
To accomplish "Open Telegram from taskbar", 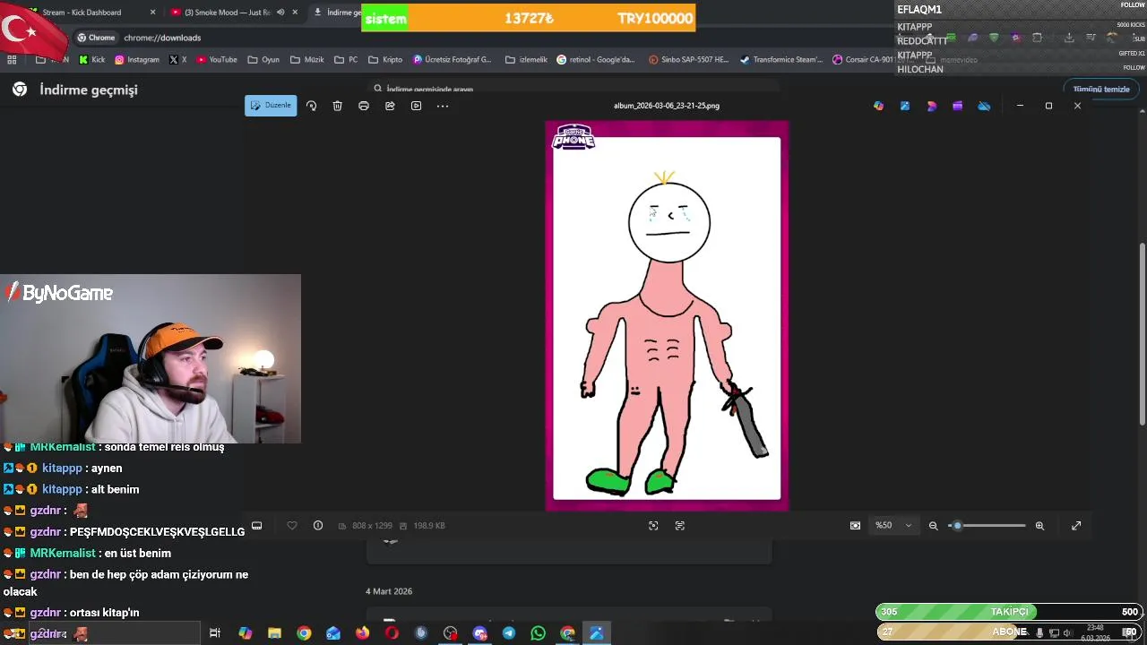I will [509, 633].
